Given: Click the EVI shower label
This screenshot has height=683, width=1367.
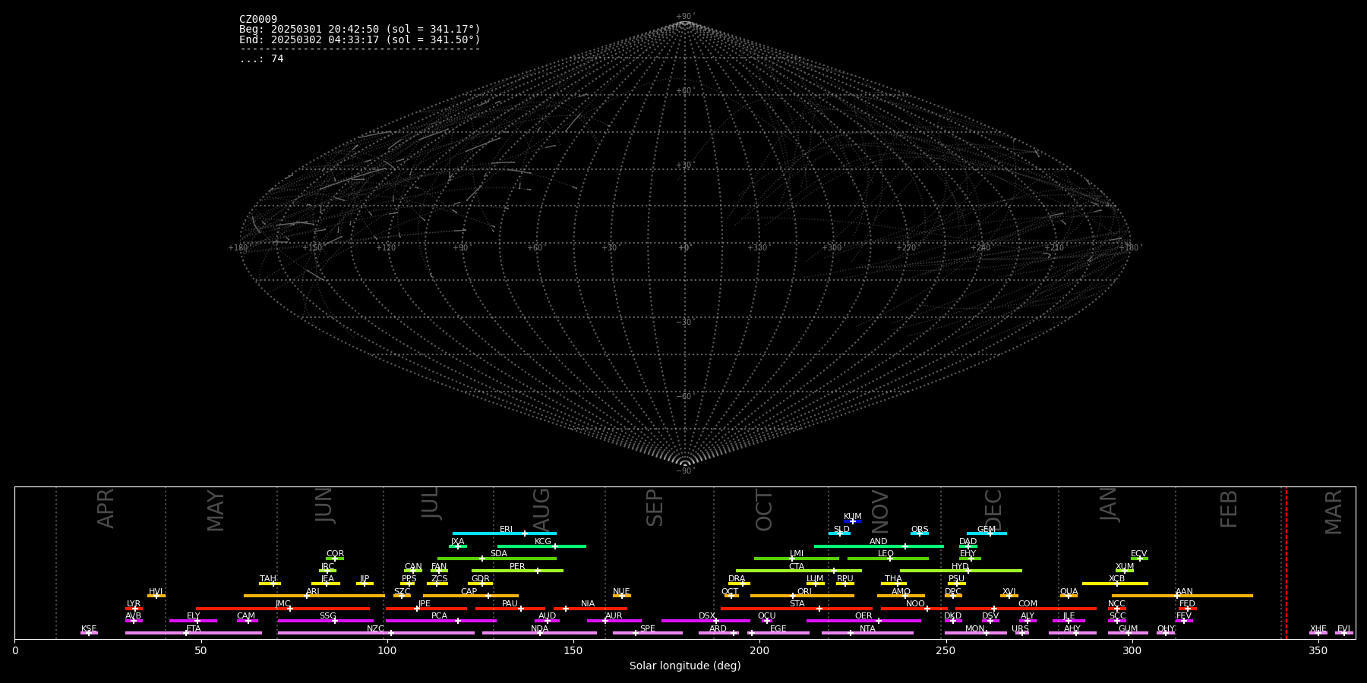Looking at the screenshot, I should (x=1343, y=629).
